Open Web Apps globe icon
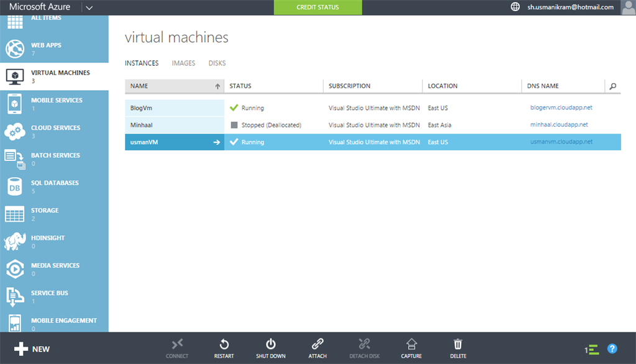The width and height of the screenshot is (636, 364). (15, 48)
